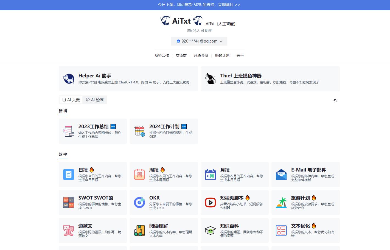
Task: Click the 旅游计划 palm tree icon
Action: click(x=281, y=203)
